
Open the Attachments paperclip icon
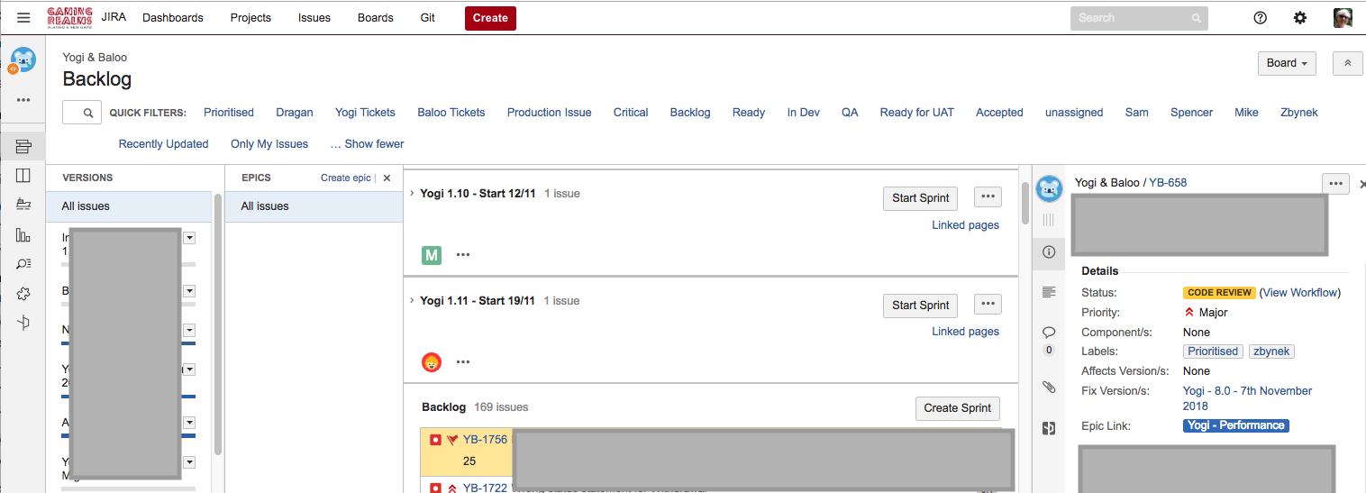(1049, 387)
